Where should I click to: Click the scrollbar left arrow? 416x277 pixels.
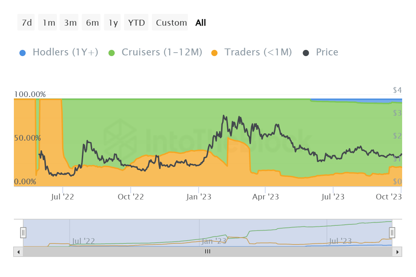click(18, 252)
